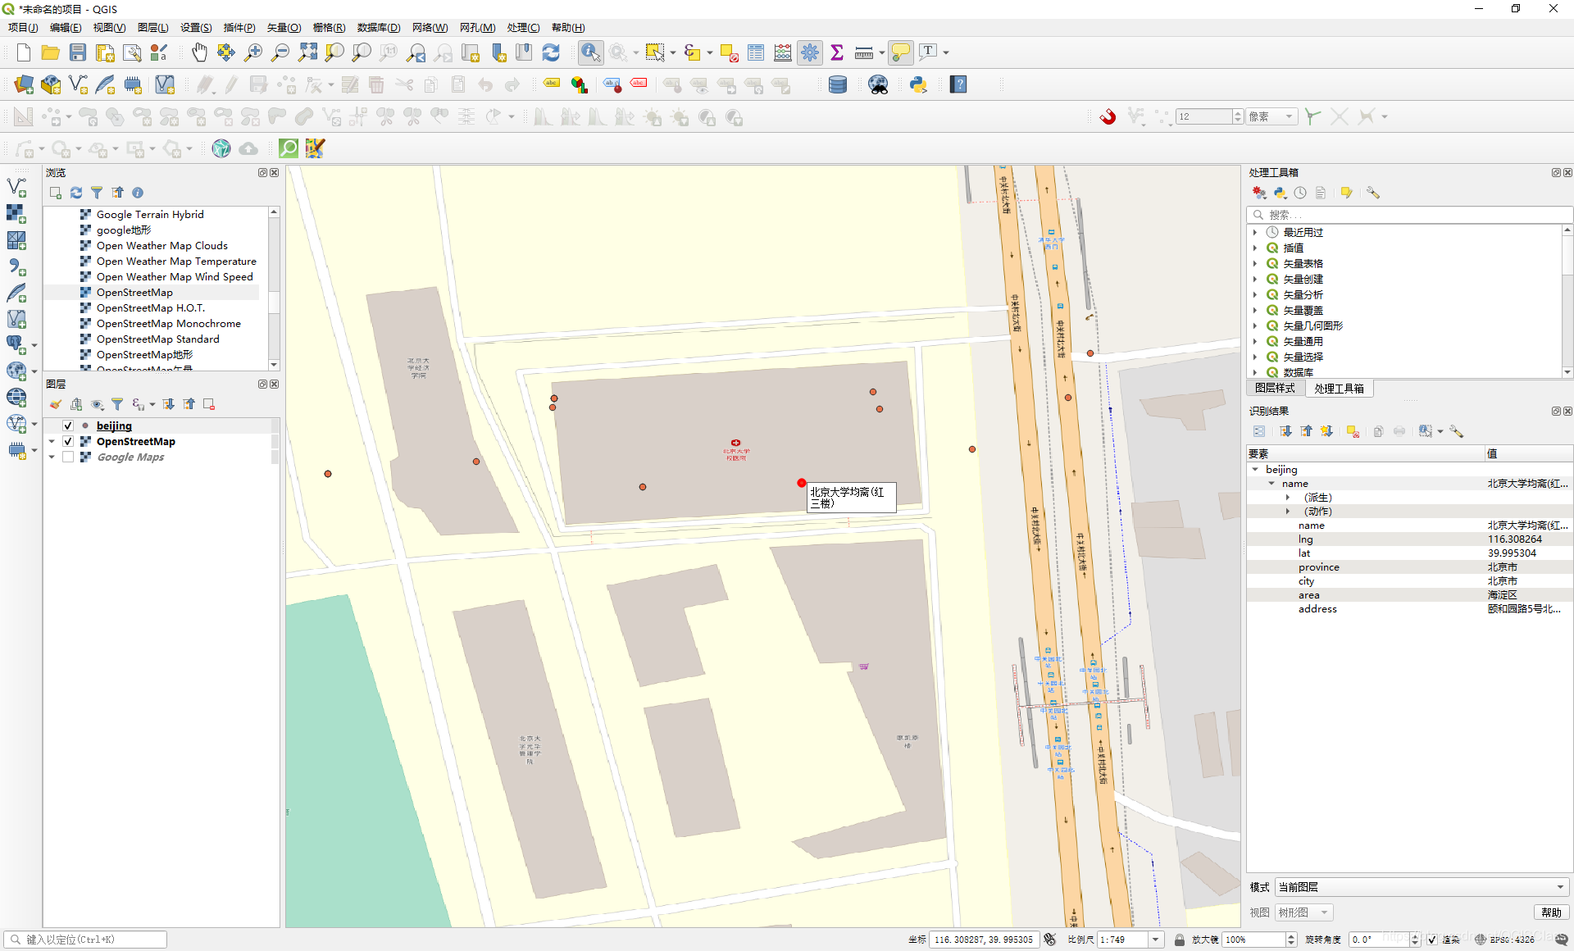The height and width of the screenshot is (951, 1574).
Task: Save the project with floppy icon
Action: (78, 53)
